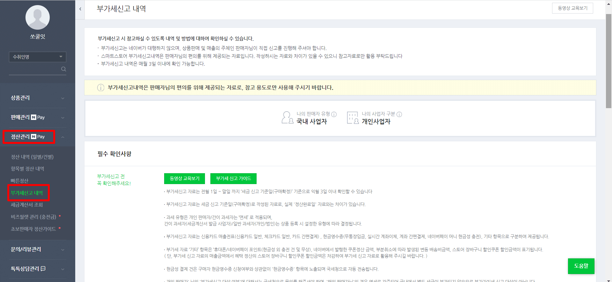Click top-right 동영상 교육보기 button

[572, 8]
